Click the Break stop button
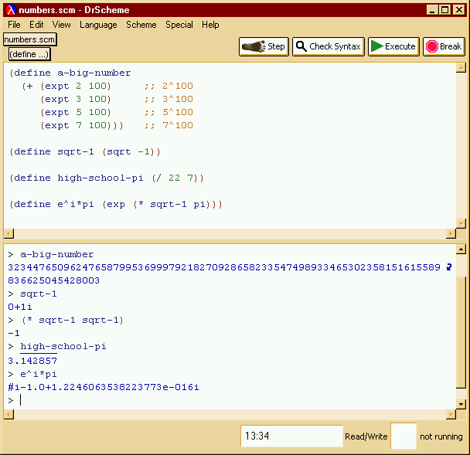This screenshot has width=470, height=455. [x=444, y=46]
